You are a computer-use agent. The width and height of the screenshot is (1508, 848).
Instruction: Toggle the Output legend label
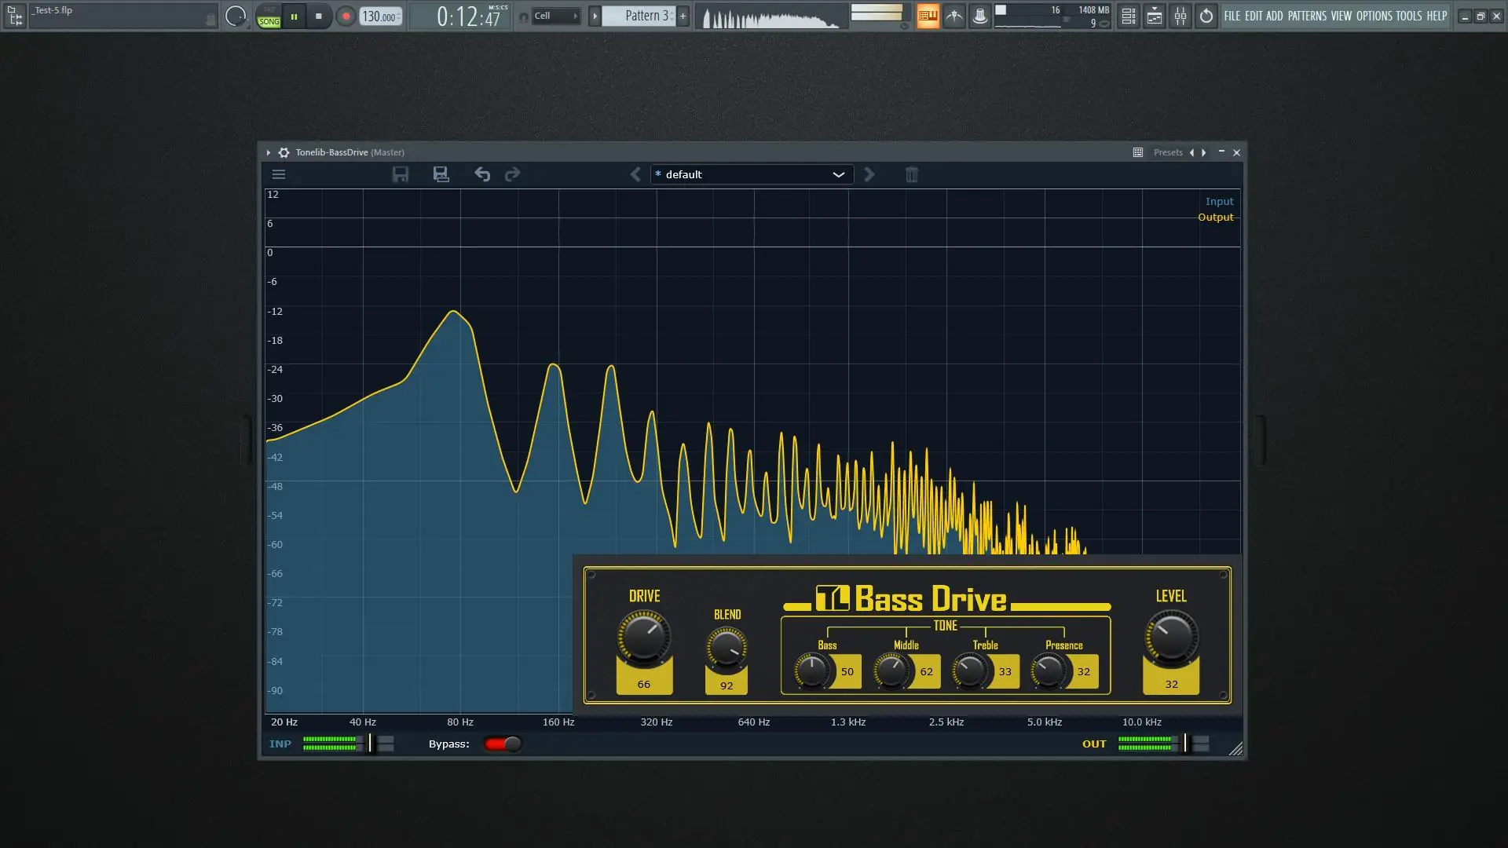(1215, 217)
